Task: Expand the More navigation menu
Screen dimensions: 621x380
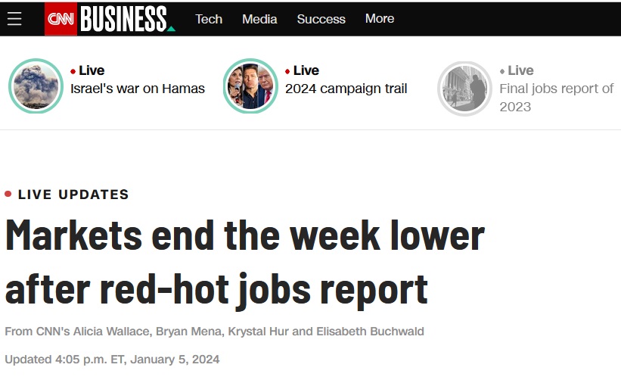Action: [x=380, y=19]
